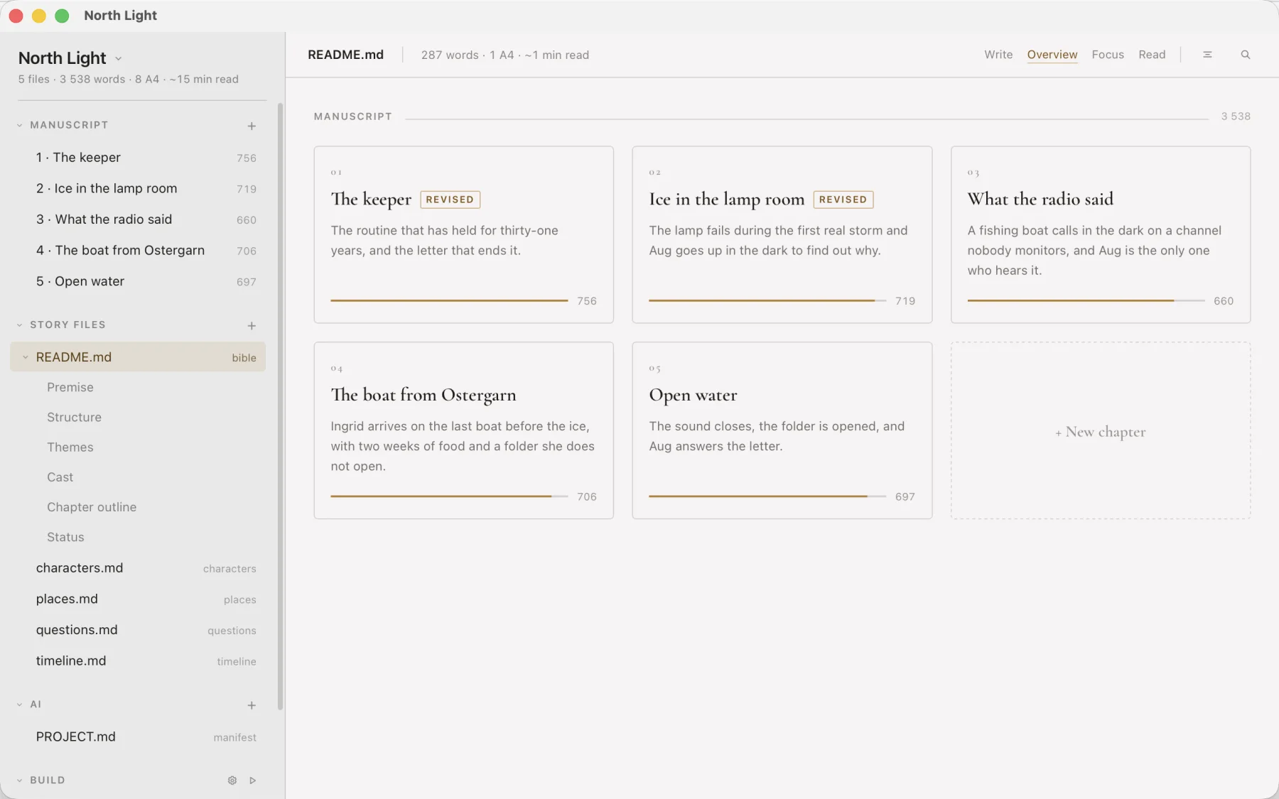Jump to the Status section
Viewport: 1279px width, 799px height.
click(65, 537)
